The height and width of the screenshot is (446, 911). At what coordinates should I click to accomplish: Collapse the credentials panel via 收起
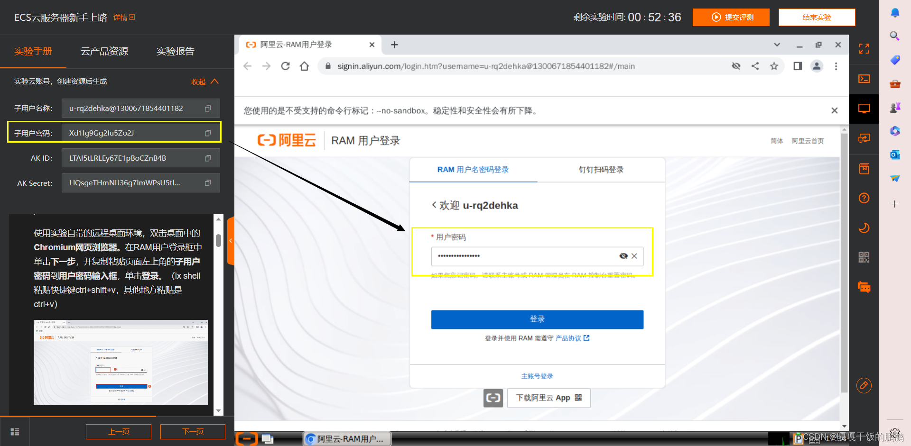click(205, 82)
